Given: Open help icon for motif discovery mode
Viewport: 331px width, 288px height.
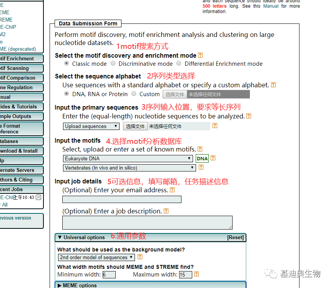Looking at the screenshot, I should click(x=200, y=55).
